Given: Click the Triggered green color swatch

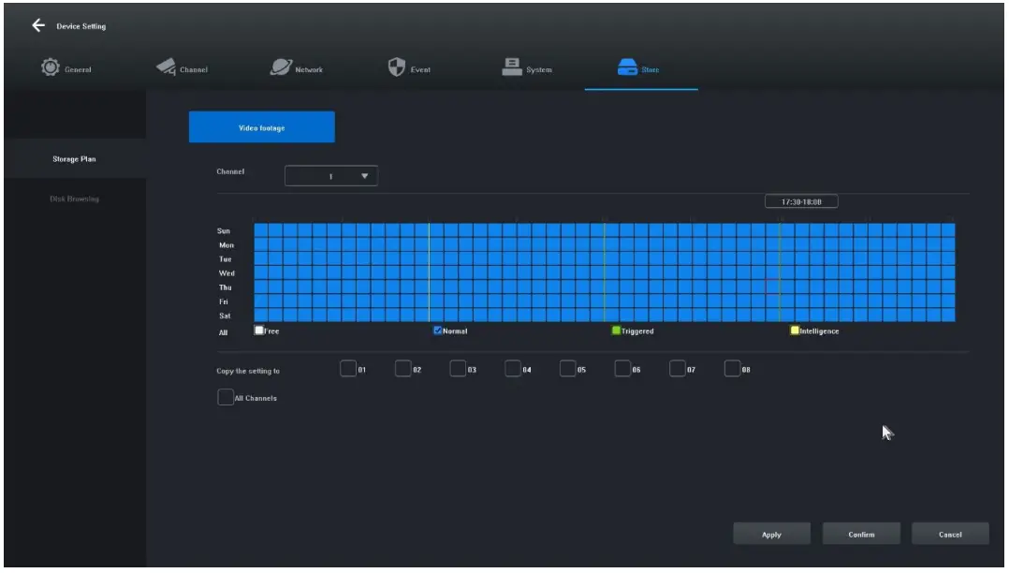Looking at the screenshot, I should click(617, 330).
